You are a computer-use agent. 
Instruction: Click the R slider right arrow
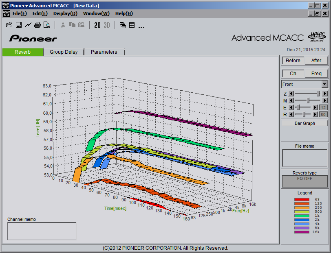[315, 114]
